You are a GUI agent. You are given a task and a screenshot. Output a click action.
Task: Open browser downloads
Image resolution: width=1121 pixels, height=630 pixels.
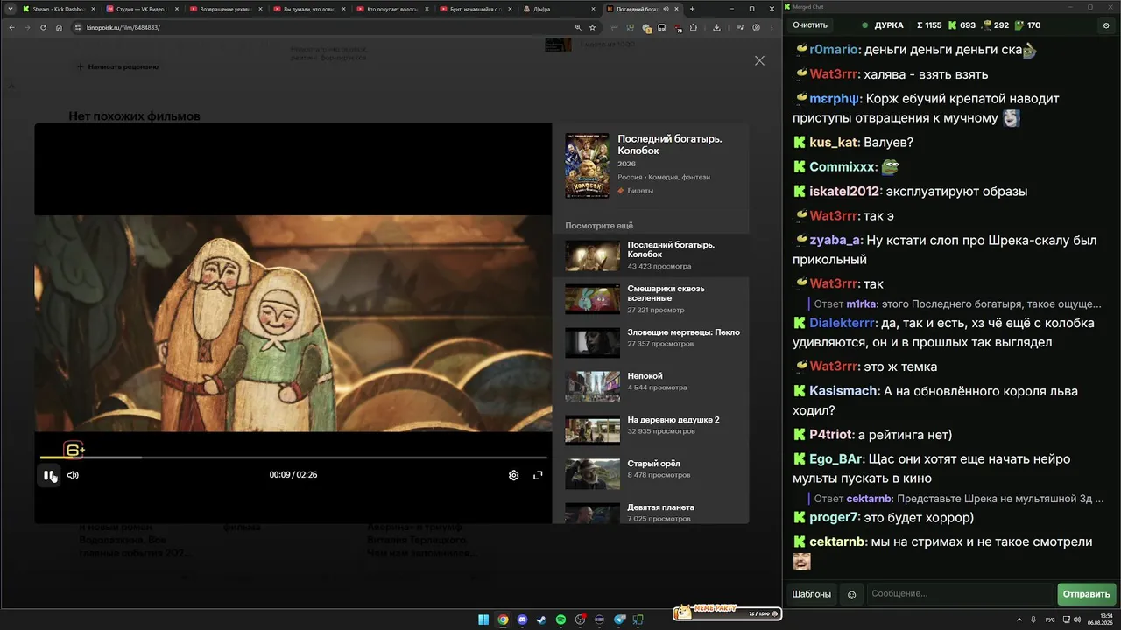717,27
